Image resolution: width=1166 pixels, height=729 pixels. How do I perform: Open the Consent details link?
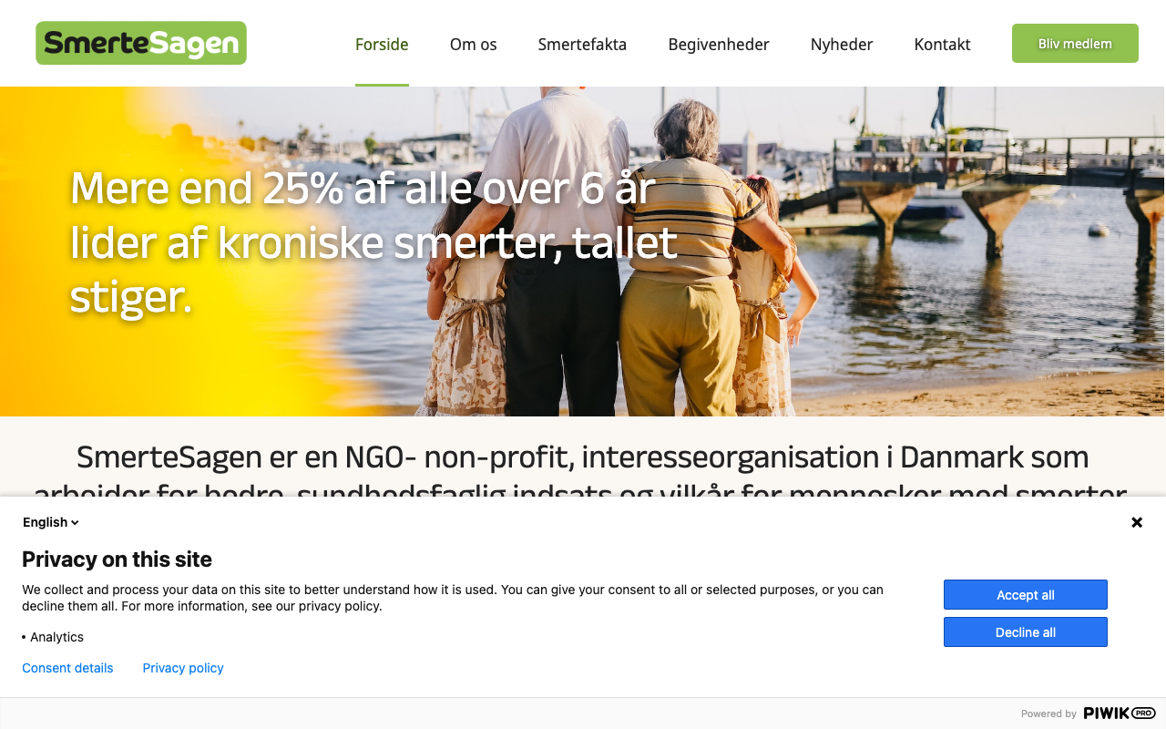click(x=67, y=668)
